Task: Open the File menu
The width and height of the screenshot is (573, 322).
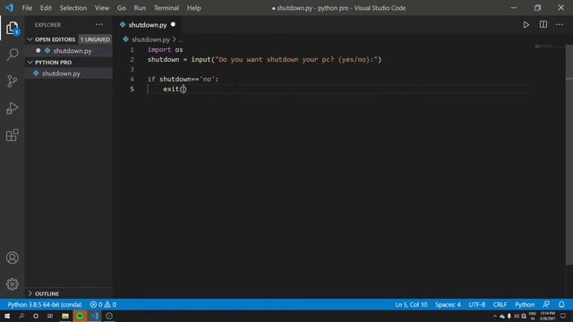Action: pos(27,8)
